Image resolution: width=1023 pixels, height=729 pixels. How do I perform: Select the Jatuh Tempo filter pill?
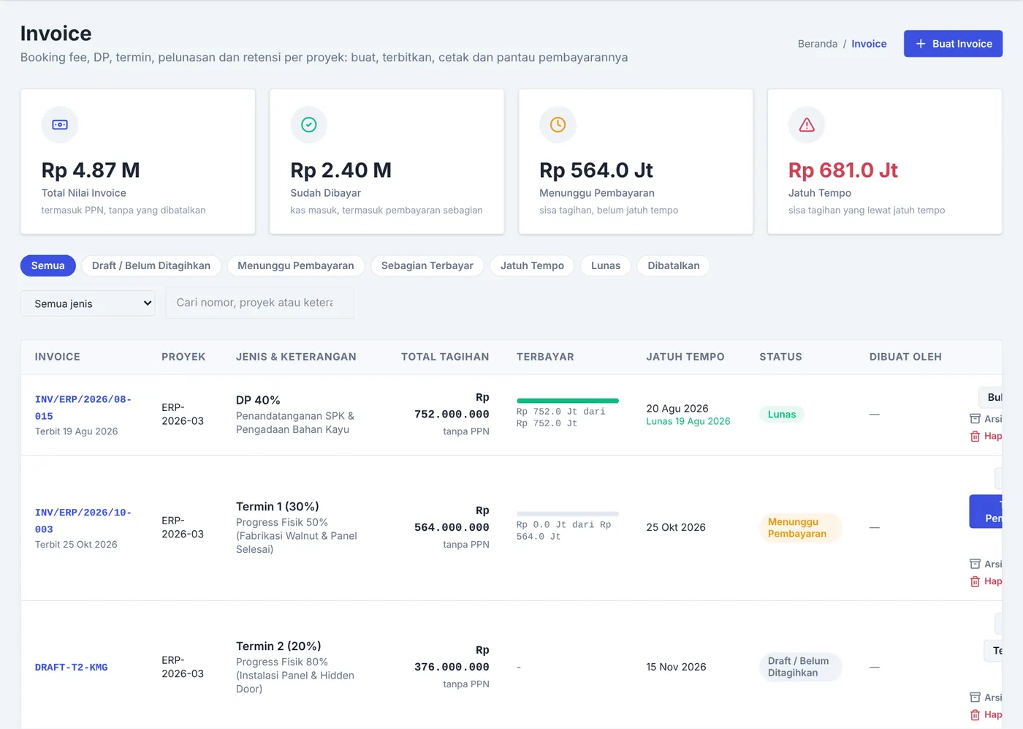532,265
